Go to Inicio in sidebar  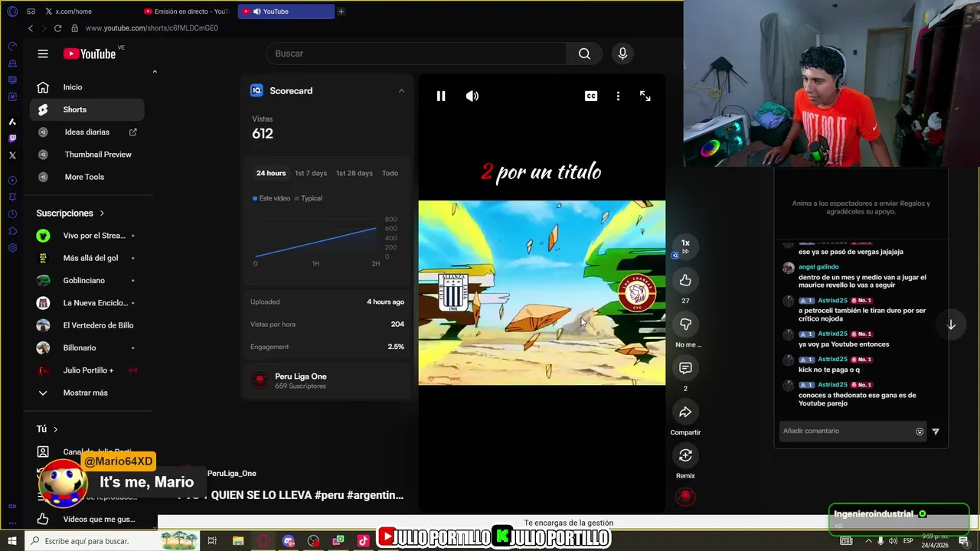(x=87, y=87)
